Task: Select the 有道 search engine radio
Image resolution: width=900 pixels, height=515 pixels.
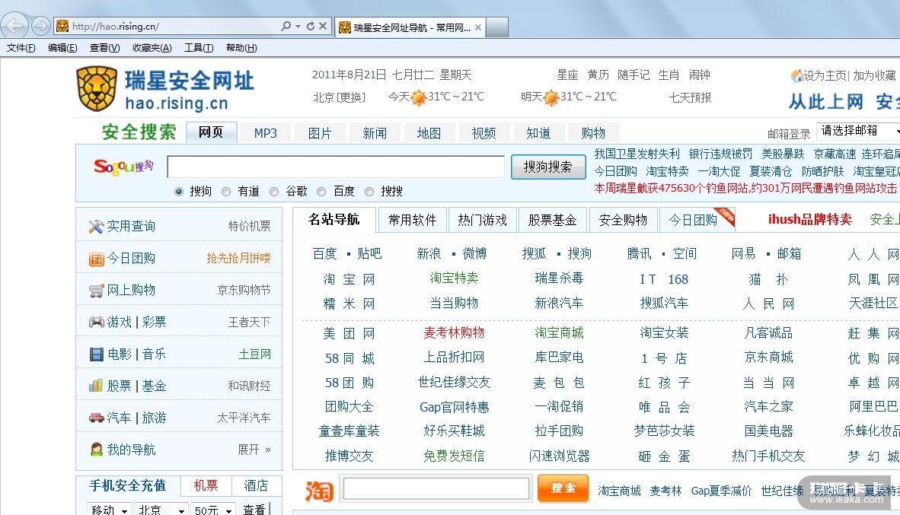Action: [226, 192]
